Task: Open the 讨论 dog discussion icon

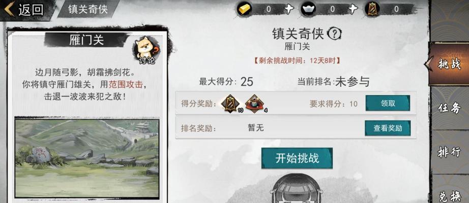Action: [x=145, y=50]
